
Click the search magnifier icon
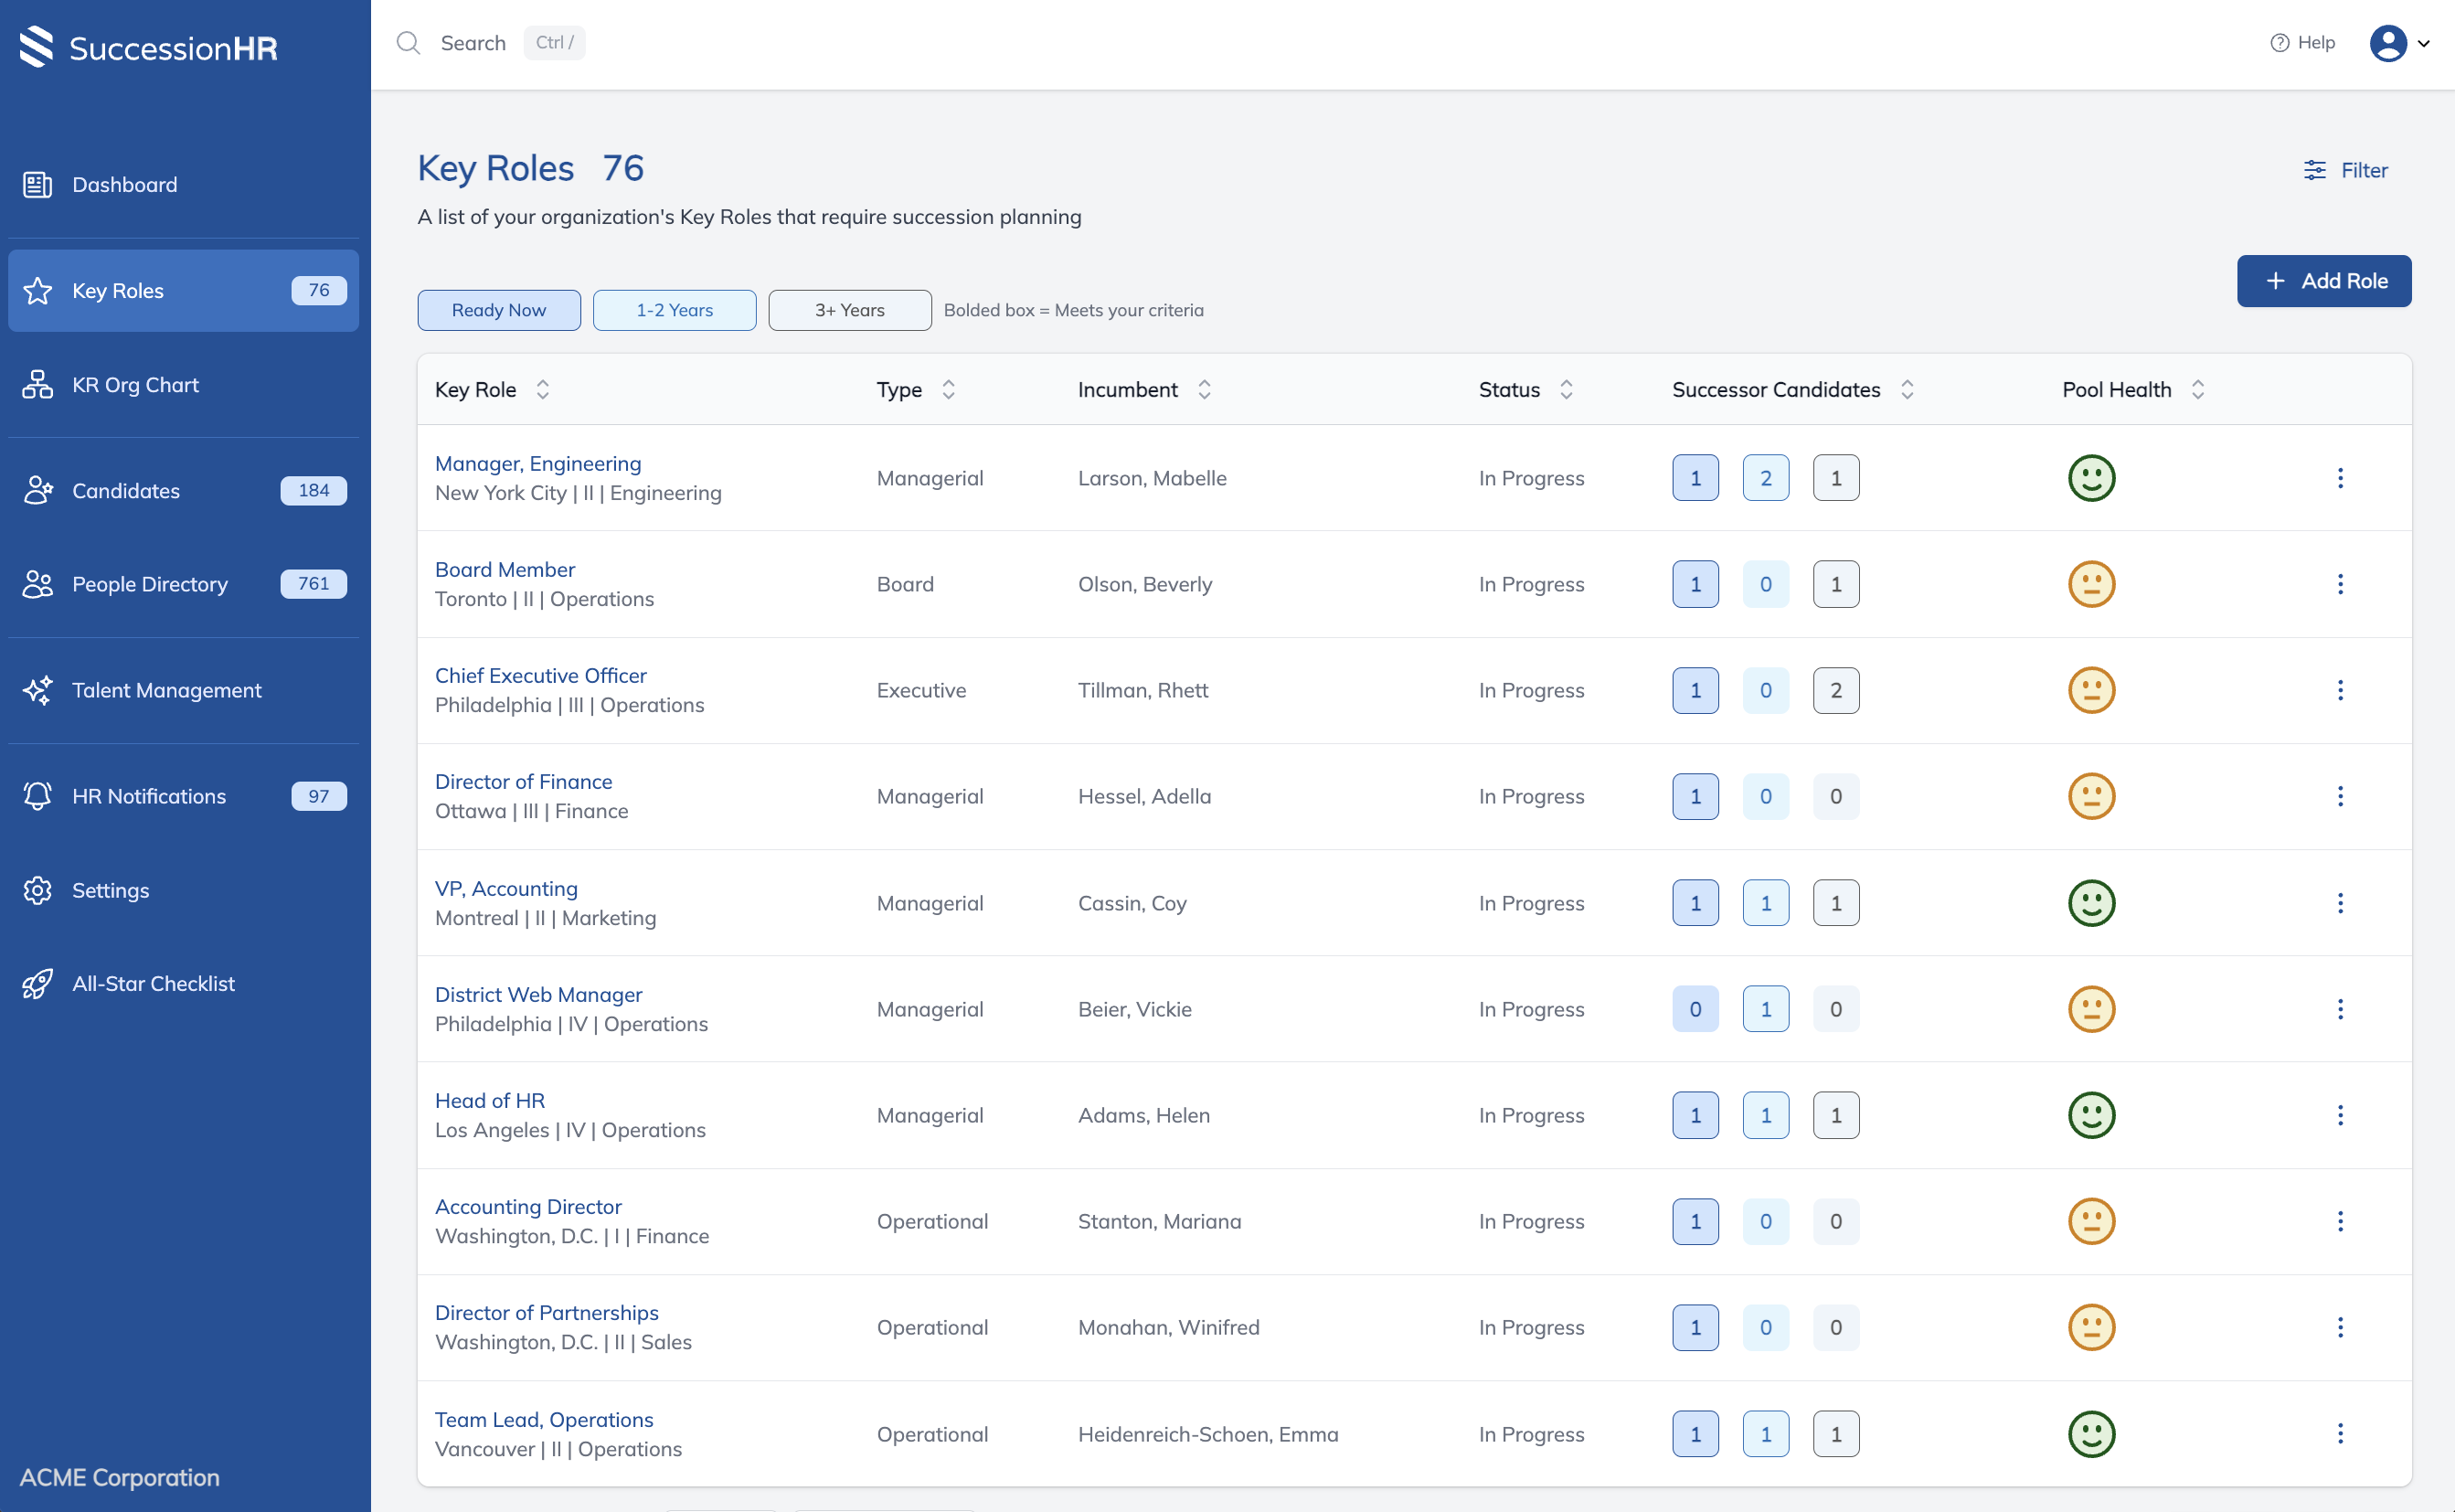(x=409, y=43)
